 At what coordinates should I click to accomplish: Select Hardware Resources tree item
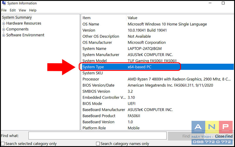(x=24, y=23)
